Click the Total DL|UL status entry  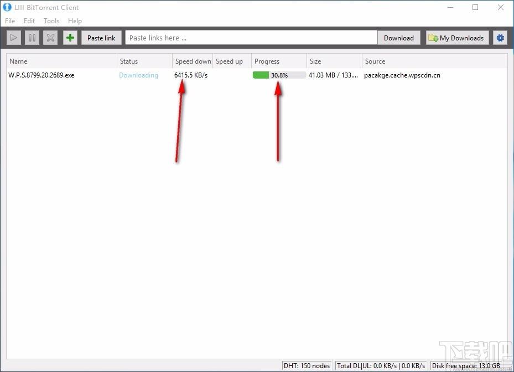pos(381,365)
